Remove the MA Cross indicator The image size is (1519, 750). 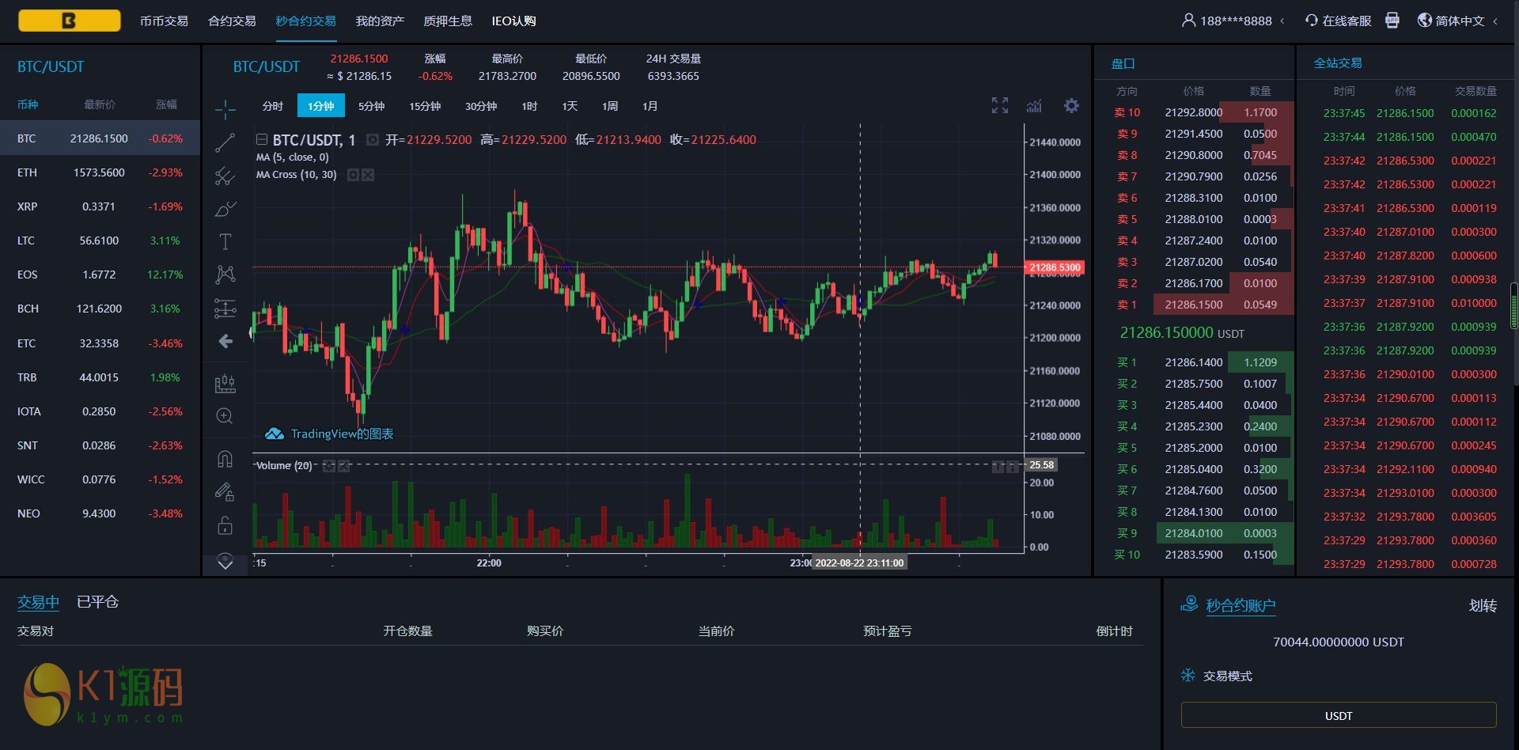pos(368,175)
